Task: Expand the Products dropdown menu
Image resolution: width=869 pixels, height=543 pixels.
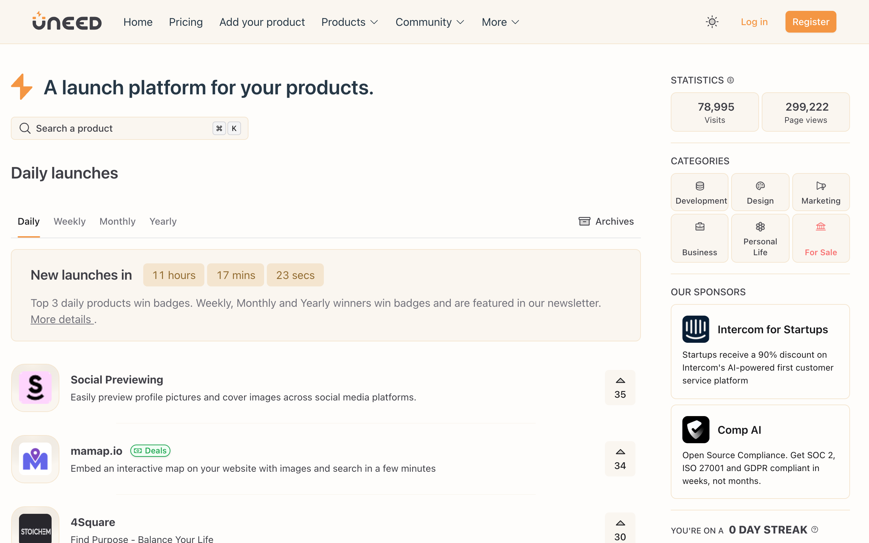Action: tap(349, 22)
